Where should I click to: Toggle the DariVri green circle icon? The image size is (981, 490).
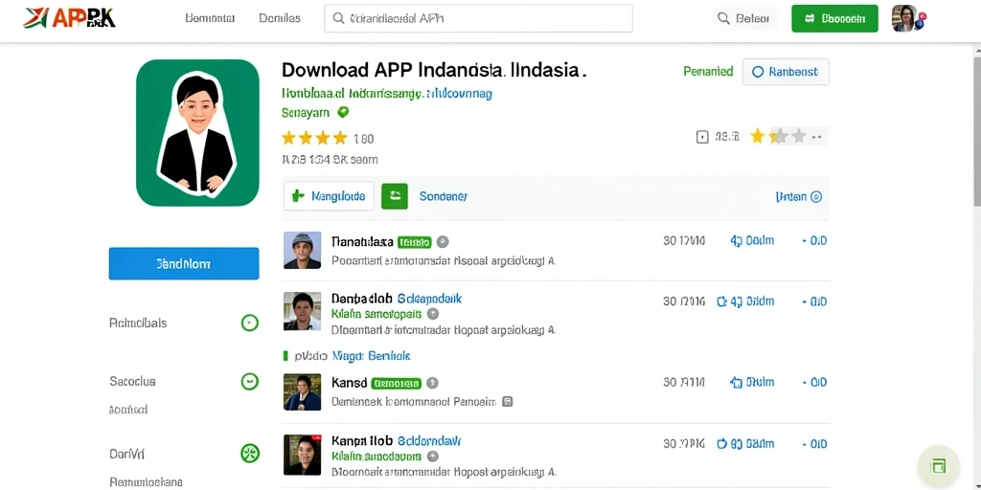(x=250, y=454)
